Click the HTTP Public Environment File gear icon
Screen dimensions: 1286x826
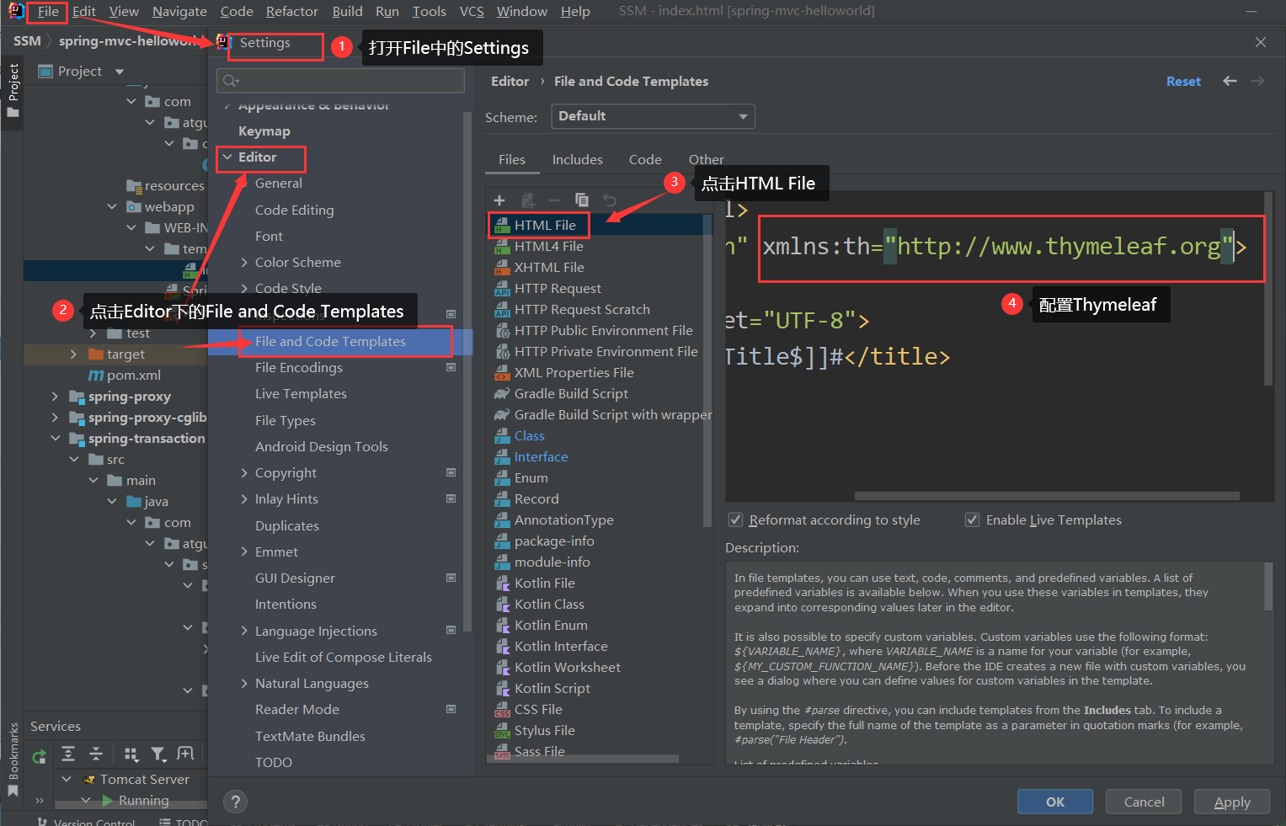click(x=502, y=330)
